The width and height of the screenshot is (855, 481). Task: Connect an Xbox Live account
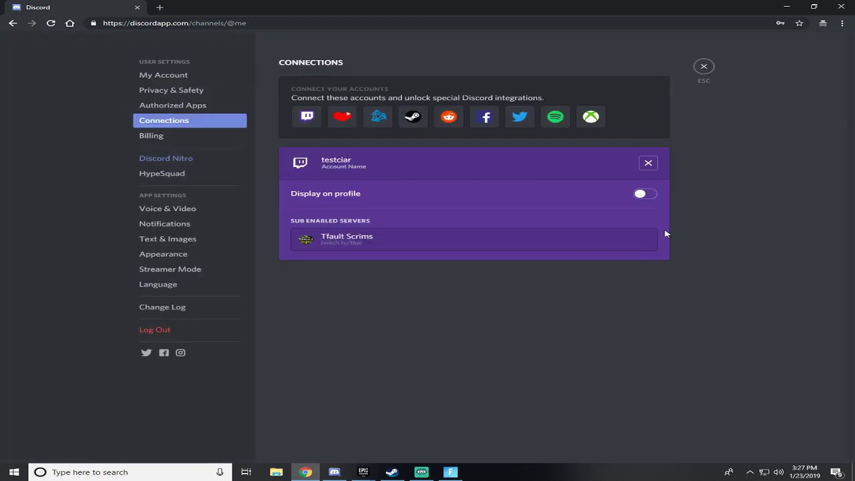[591, 116]
